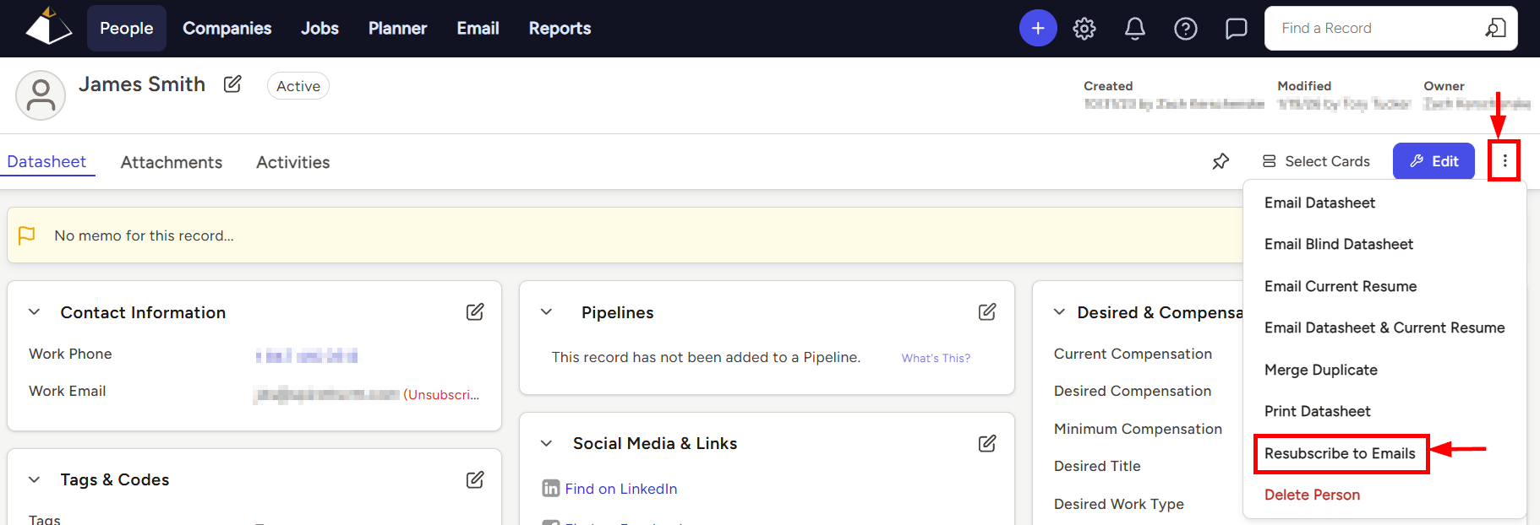Open the notifications bell
This screenshot has width=1540, height=525.
pyautogui.click(x=1135, y=29)
